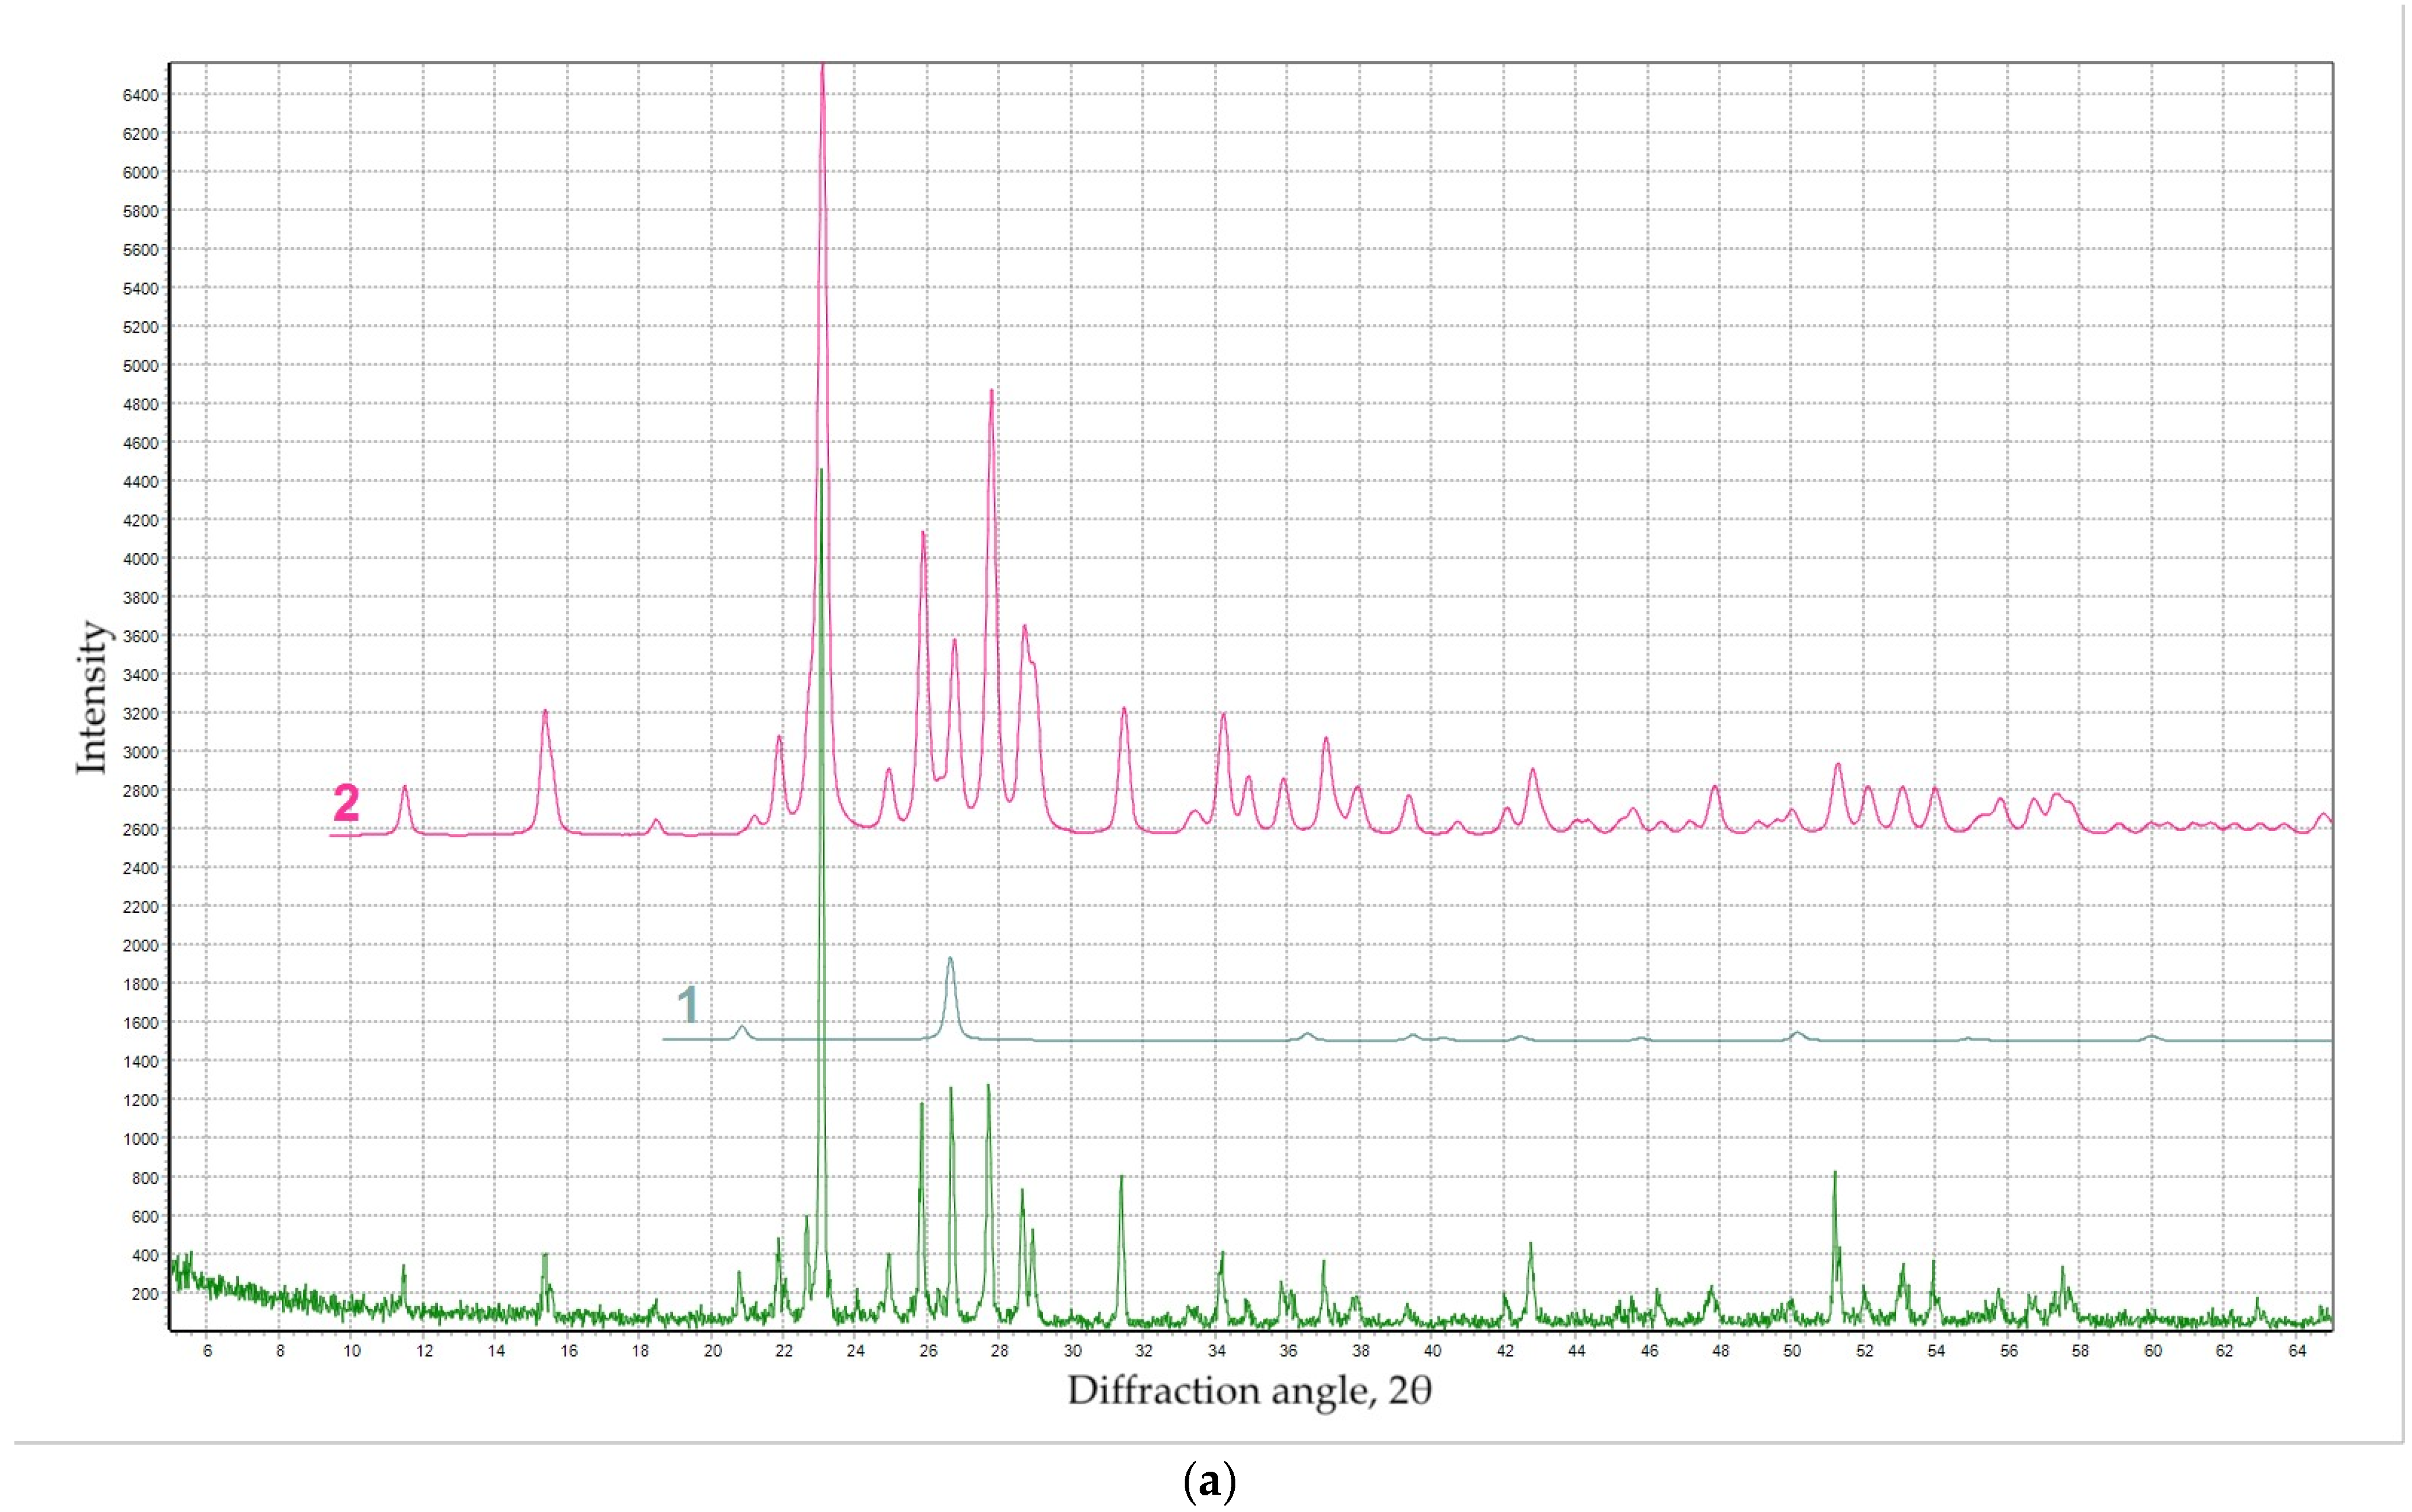Click the 30 x-axis tick label
This screenshot has width=2412, height=1512.
(1072, 1351)
